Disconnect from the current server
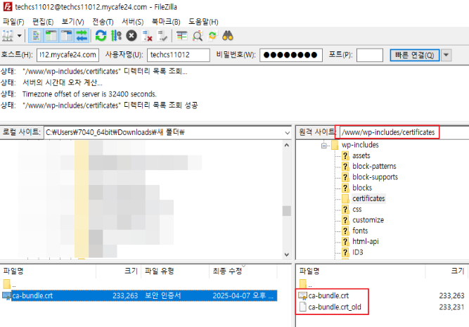 pos(147,36)
